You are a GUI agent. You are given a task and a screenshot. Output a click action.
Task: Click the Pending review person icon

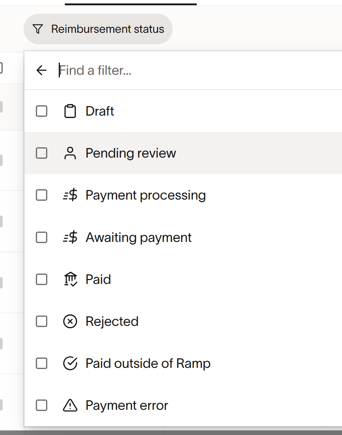(70, 153)
